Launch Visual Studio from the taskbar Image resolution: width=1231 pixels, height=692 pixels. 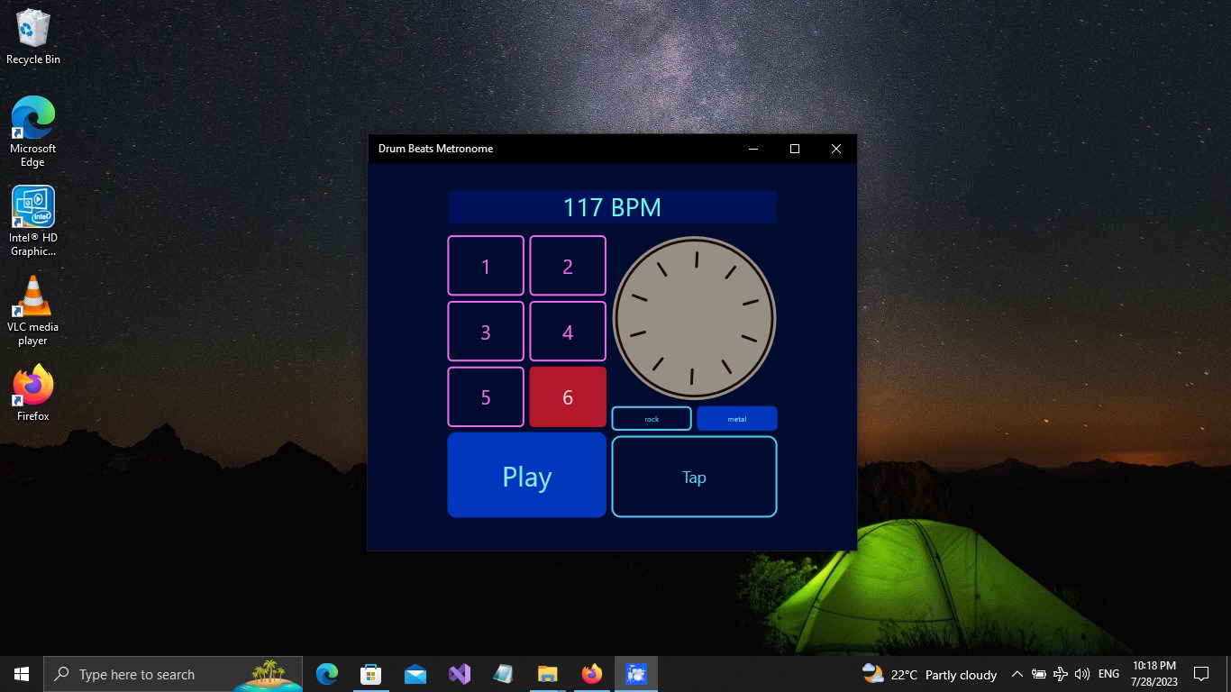coord(459,673)
